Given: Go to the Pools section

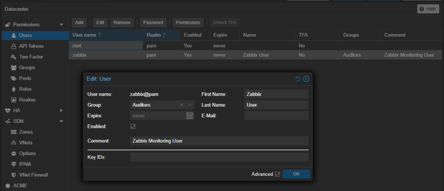Looking at the screenshot, I should pos(25,78).
